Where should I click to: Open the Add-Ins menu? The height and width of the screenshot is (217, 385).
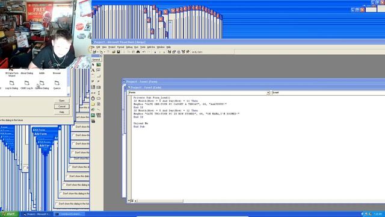[x=151, y=47]
